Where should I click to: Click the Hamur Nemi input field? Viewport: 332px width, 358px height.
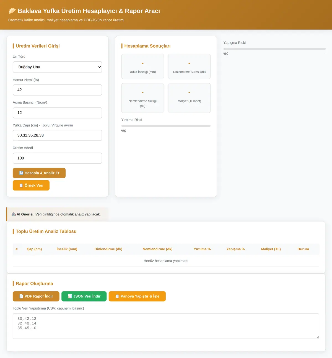coord(58,90)
